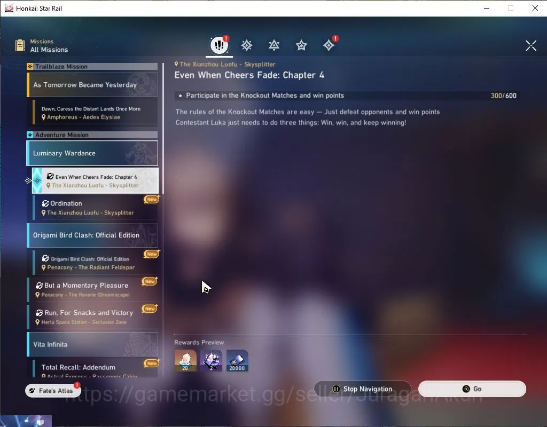Click the mission icon before But a Momentary Pleasure
Viewport: 547px width, 427px height.
(39, 286)
